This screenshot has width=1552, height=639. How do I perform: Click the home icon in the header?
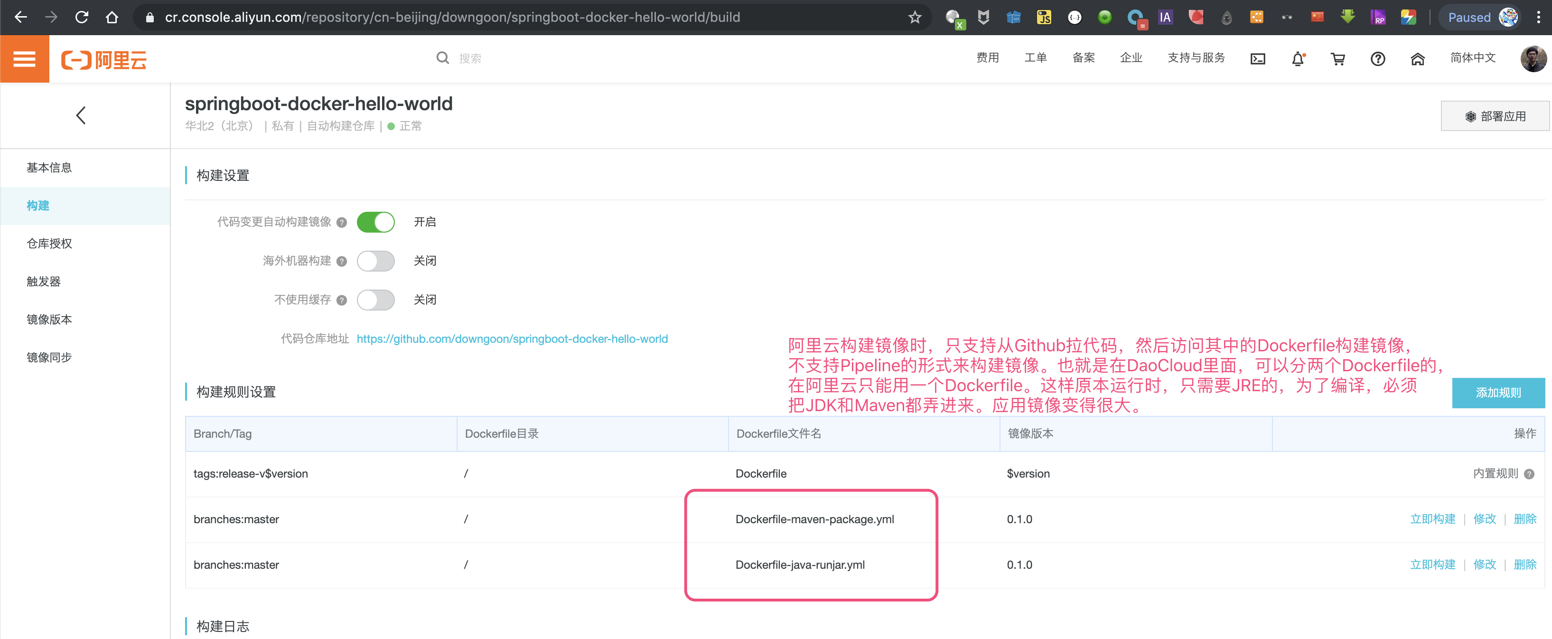tap(1417, 58)
